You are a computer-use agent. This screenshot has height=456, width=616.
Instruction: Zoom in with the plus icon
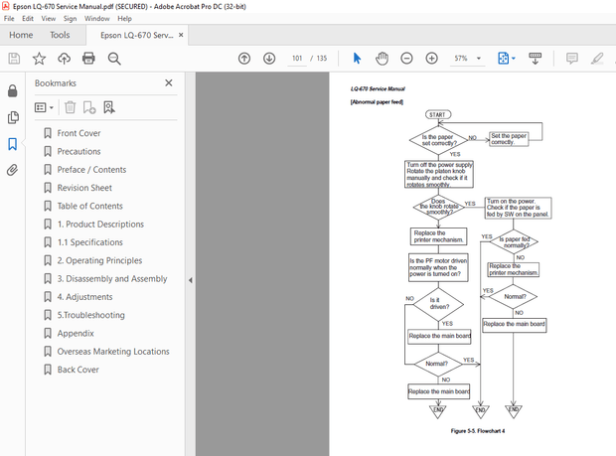432,59
